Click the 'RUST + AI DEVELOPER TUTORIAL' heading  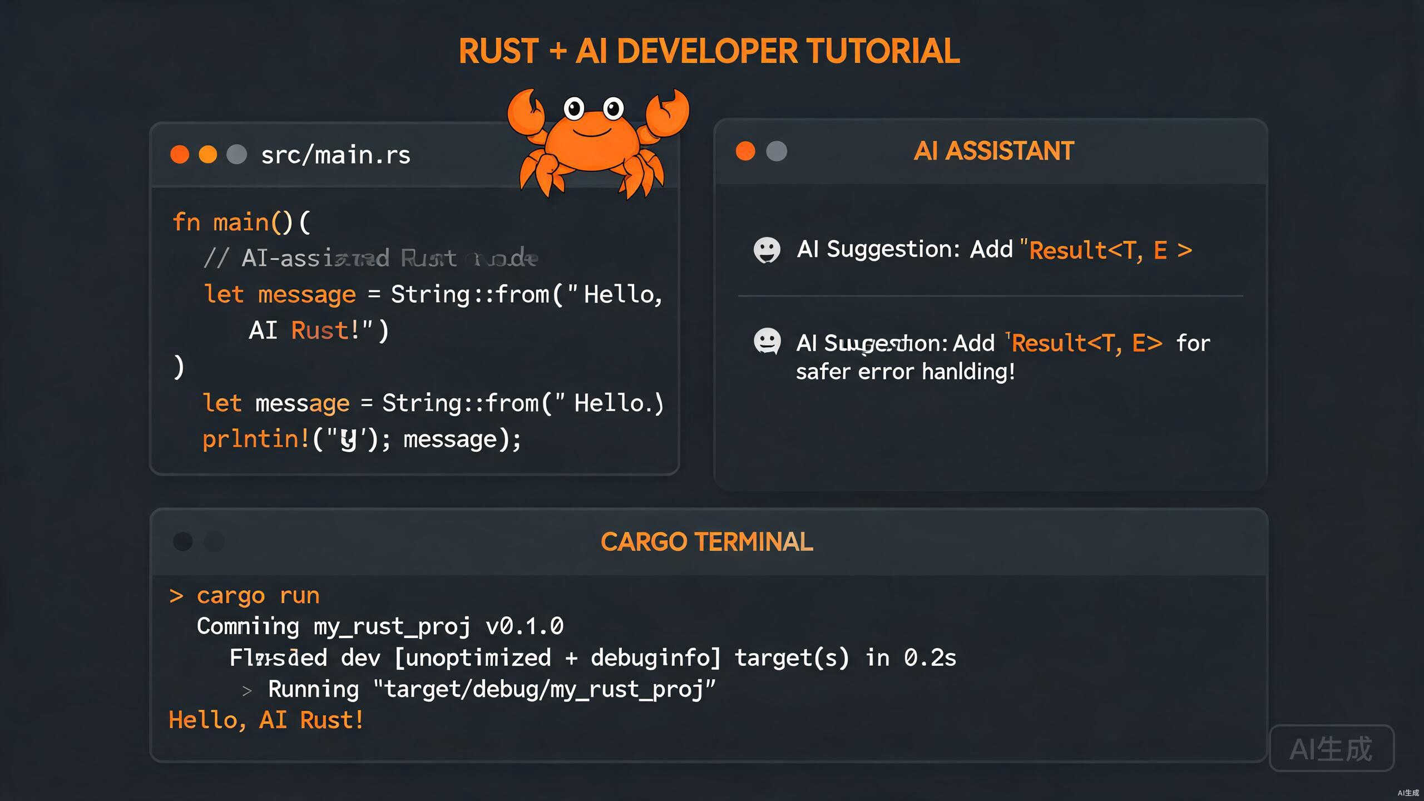(709, 51)
